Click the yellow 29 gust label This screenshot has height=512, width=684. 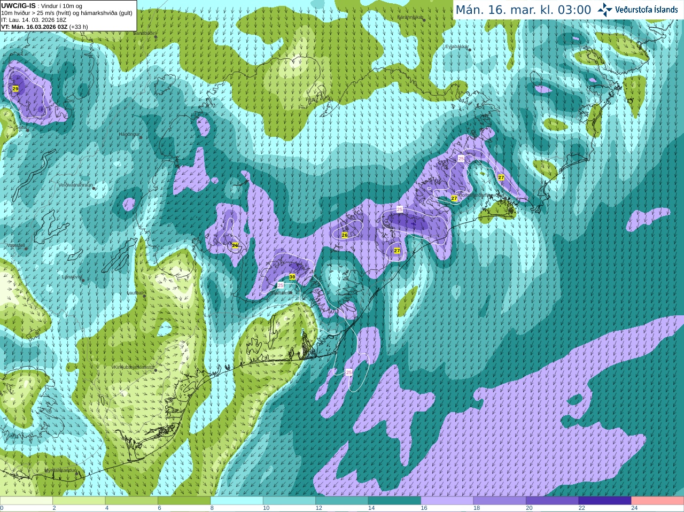click(15, 89)
